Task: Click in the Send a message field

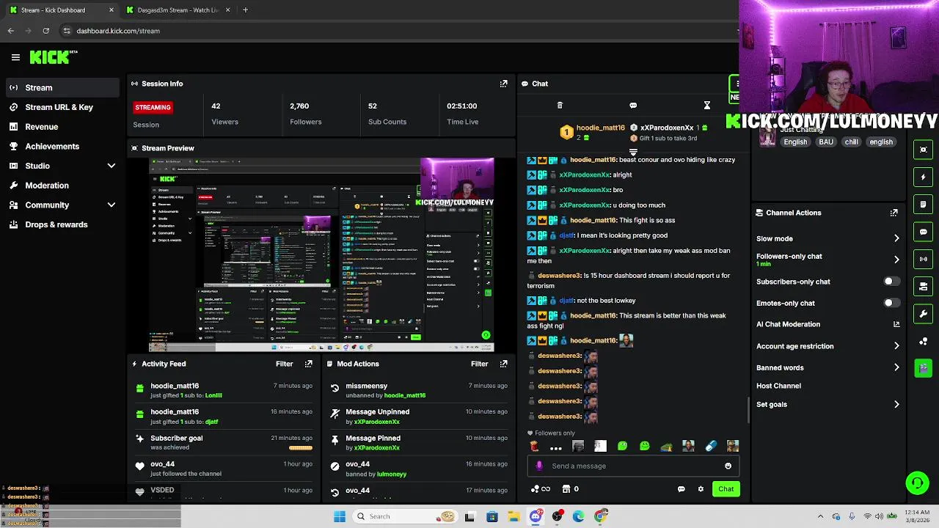Action: click(x=633, y=466)
